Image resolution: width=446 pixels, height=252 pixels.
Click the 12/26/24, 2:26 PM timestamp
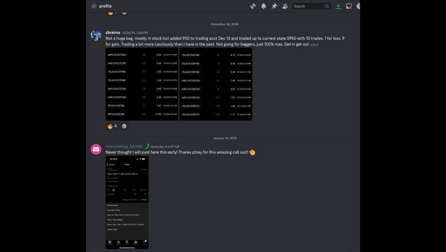tap(135, 33)
